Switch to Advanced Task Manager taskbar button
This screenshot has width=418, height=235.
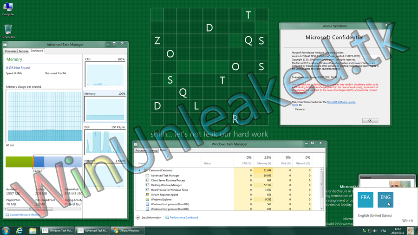point(92,231)
